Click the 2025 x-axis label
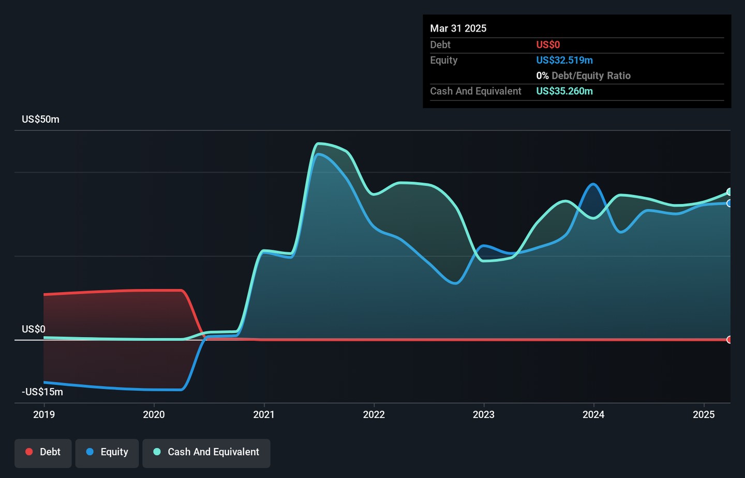 point(704,414)
